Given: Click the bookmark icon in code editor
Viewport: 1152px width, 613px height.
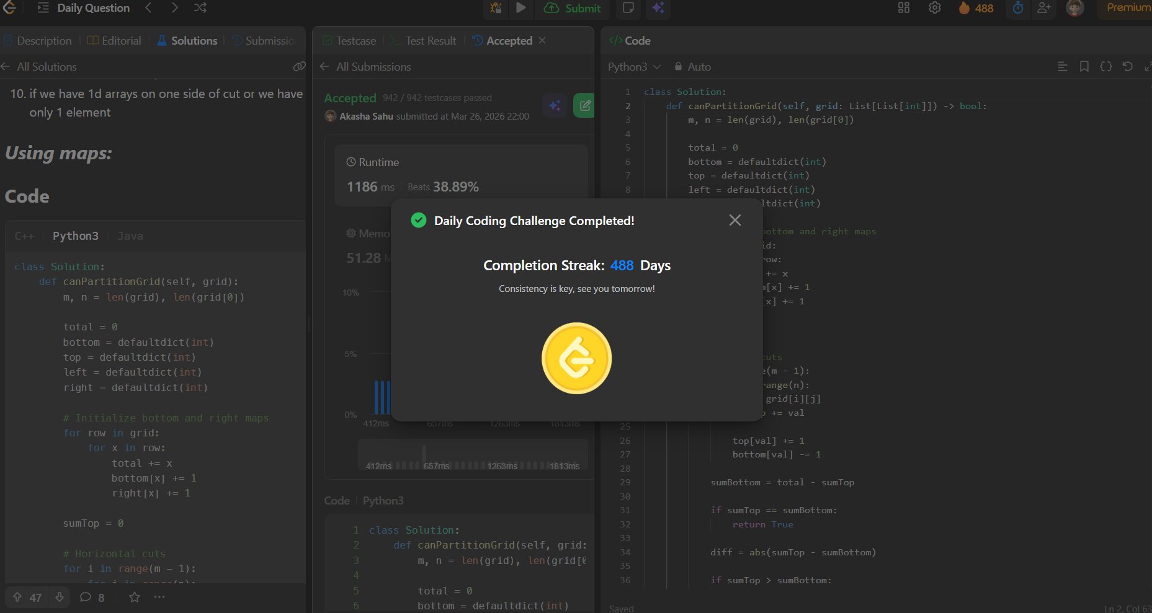Looking at the screenshot, I should (1084, 66).
